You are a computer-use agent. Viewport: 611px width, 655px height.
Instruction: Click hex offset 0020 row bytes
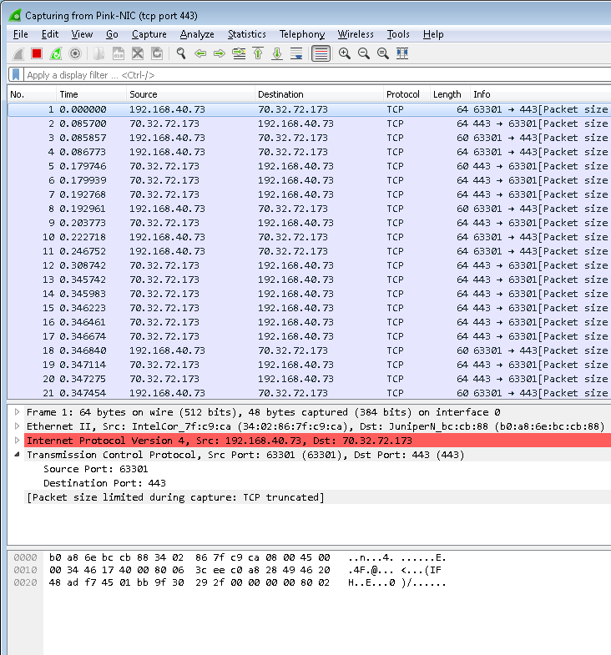pos(189,582)
